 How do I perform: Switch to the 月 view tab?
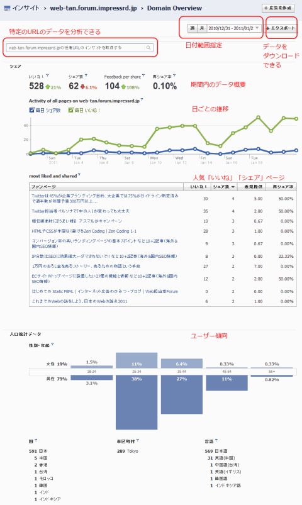pyautogui.click(x=202, y=28)
